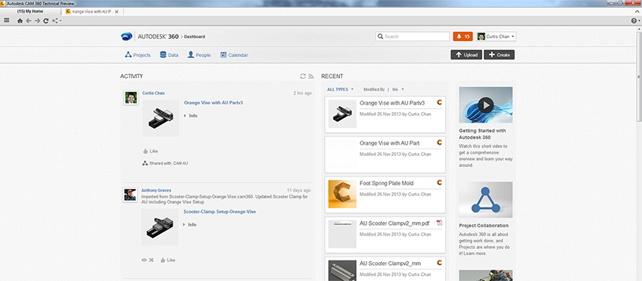642x281 pixels.
Task: Expand Info under Orange Vise with AU Partv3
Action: click(191, 116)
